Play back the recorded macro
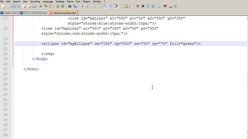 pos(148,6)
